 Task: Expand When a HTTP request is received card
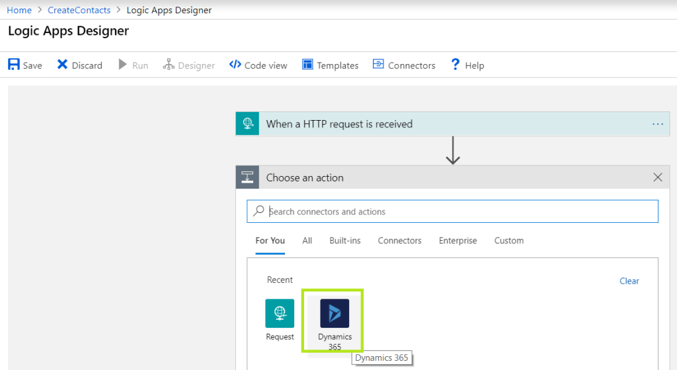coord(452,123)
